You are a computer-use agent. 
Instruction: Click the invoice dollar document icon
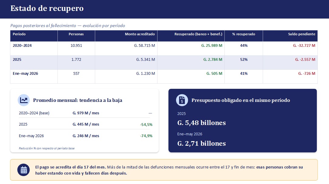pyautogui.click(x=182, y=100)
